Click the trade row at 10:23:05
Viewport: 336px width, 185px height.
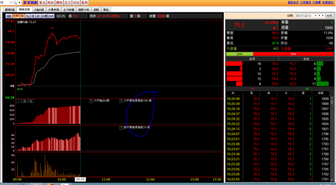278,169
